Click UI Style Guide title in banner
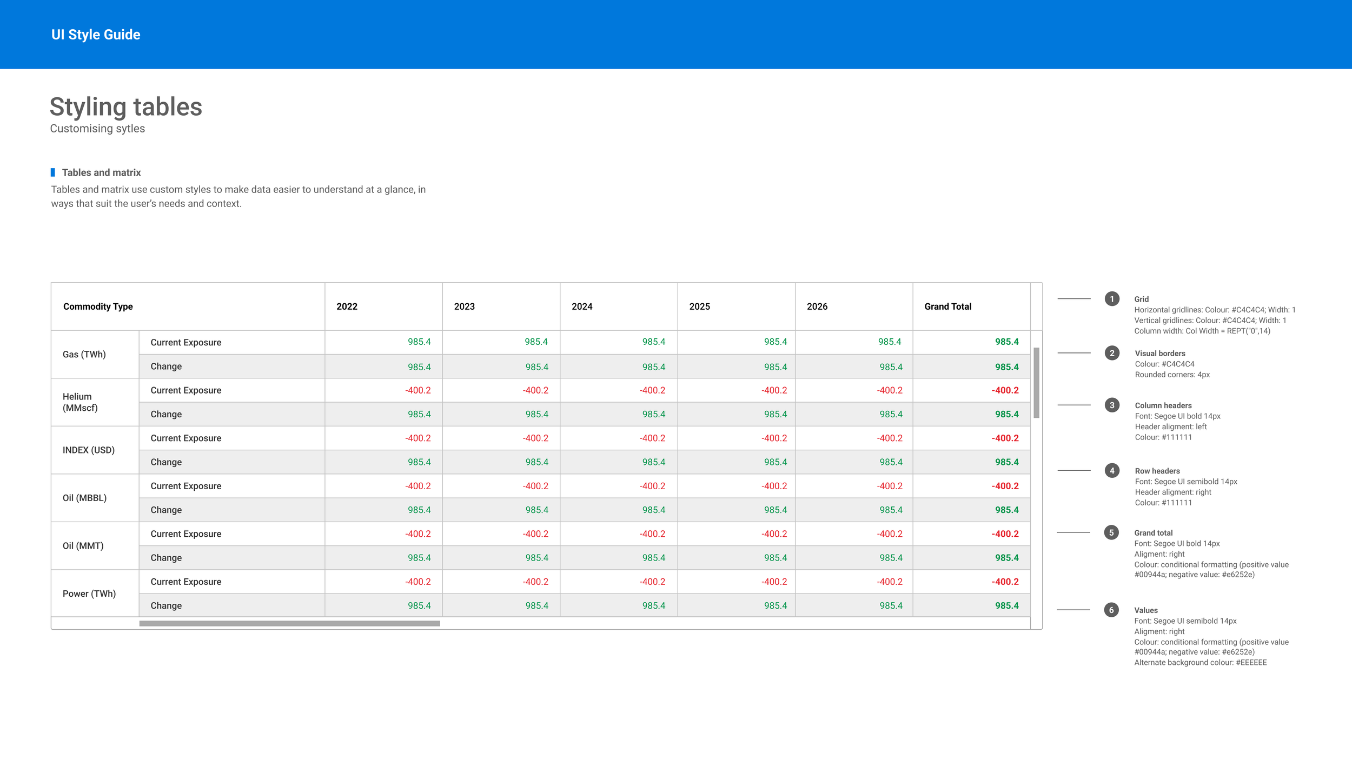 [x=96, y=35]
